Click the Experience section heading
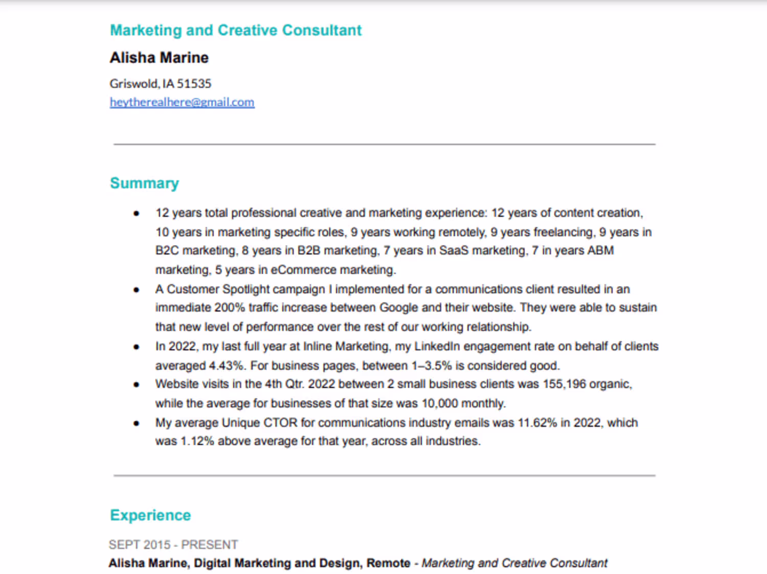This screenshot has width=767, height=574. pos(150,515)
